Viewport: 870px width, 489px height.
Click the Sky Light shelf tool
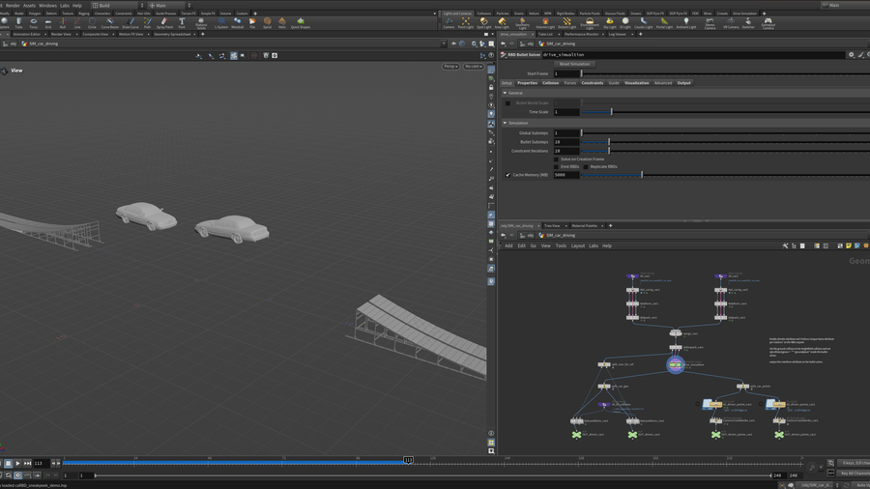pyautogui.click(x=610, y=22)
